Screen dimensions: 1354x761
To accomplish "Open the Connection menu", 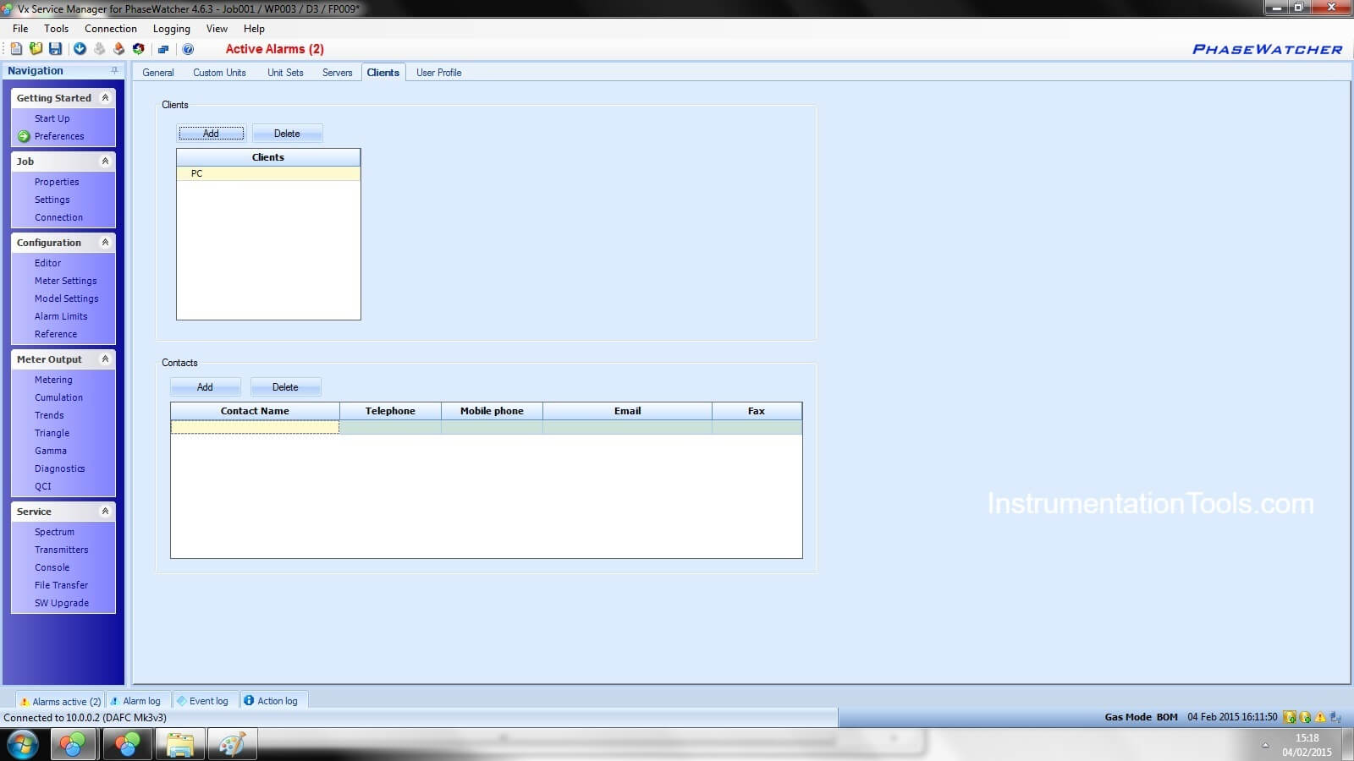I will tap(111, 29).
